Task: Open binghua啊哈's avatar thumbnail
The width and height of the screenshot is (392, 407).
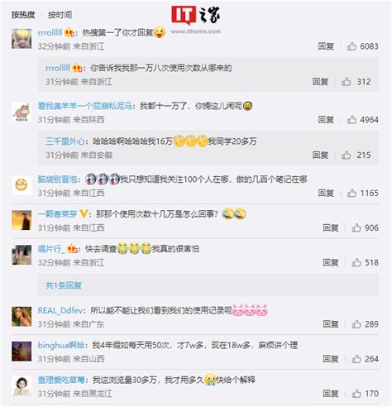Action: [22, 351]
